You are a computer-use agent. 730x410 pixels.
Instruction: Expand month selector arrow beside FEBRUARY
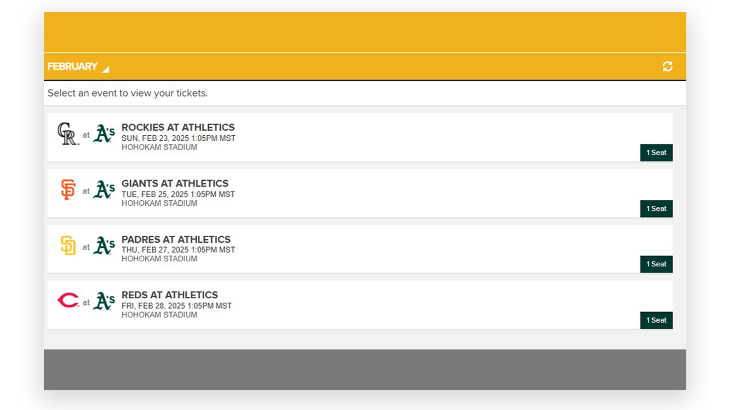106,69
